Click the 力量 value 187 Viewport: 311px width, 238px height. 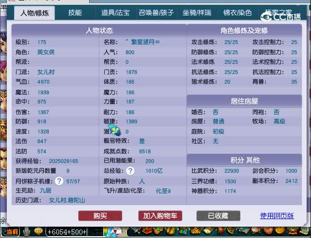[130, 102]
